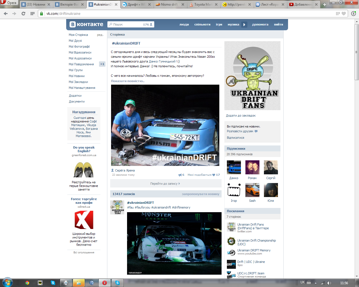
Task: Click subscriber Данко's avatar
Action: pos(234,167)
